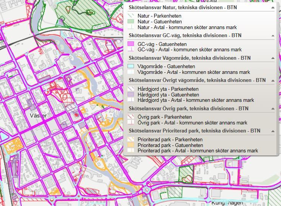The image size is (281, 206).
Task: Collapse the Skötselansvar Natur legend section
Action: 273,8
